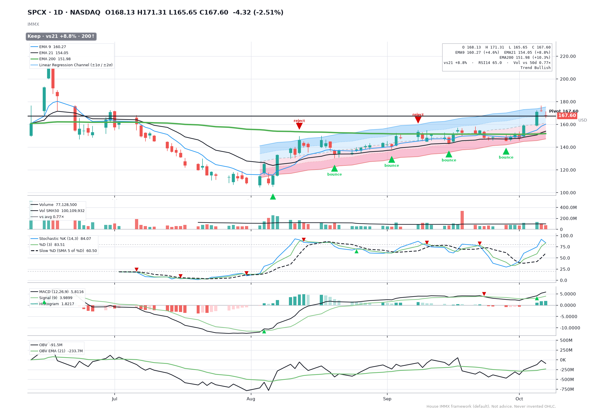This screenshot has height=416, width=611.
Task: Click Stochastic red triangle in mid-July
Action: coord(180,276)
